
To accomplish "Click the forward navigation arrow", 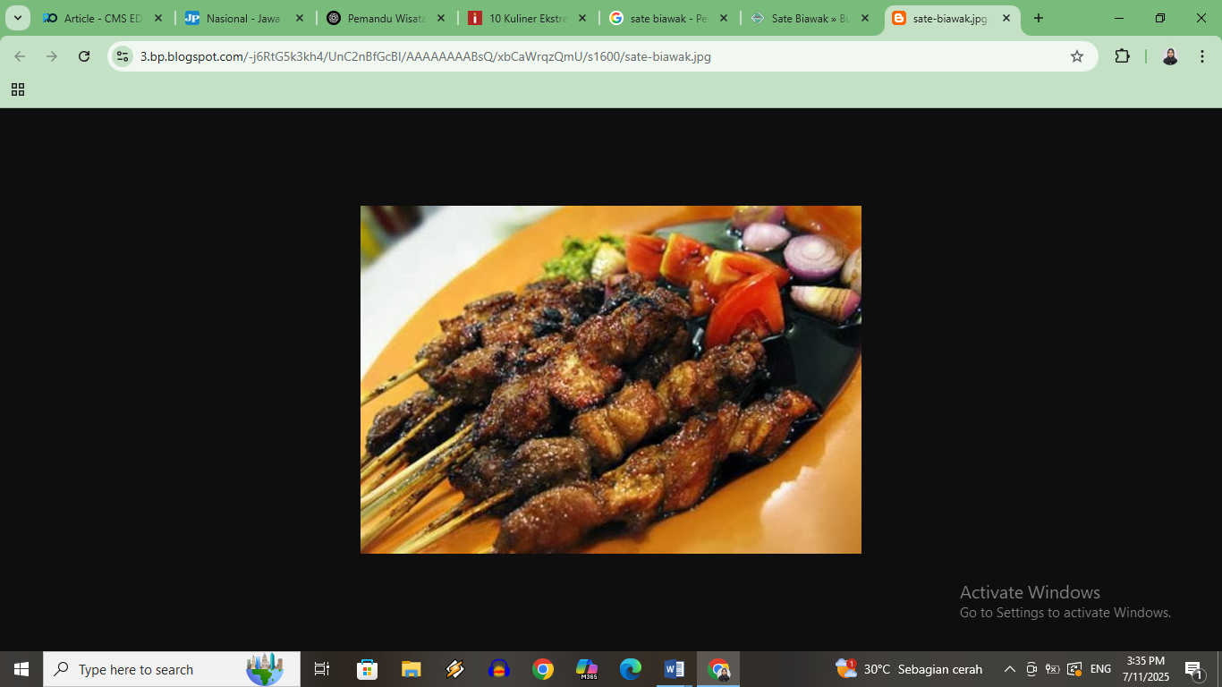I will (x=51, y=55).
